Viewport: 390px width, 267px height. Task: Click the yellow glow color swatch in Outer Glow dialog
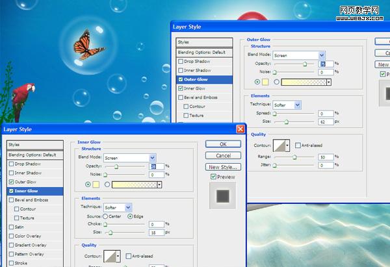click(x=267, y=82)
